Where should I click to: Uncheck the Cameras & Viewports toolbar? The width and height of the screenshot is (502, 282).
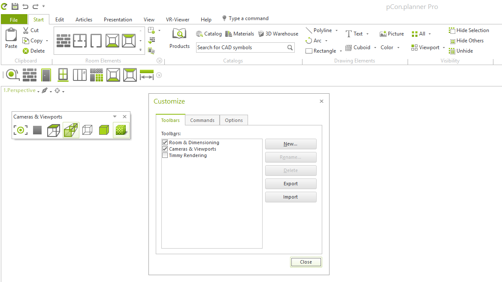click(165, 149)
